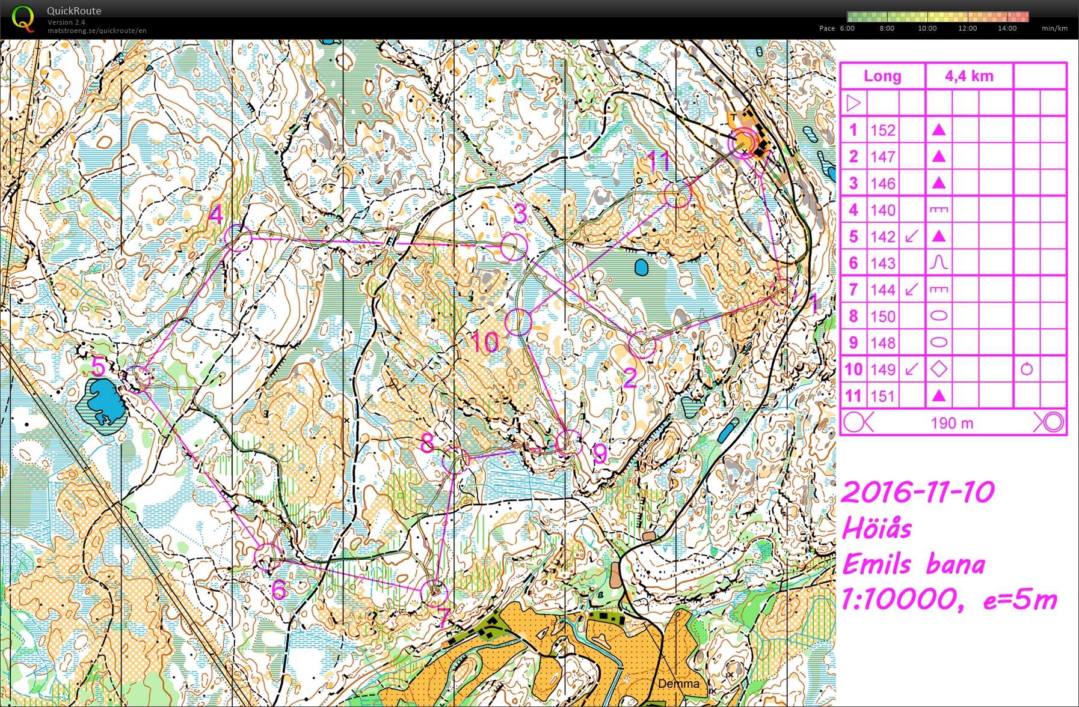The height and width of the screenshot is (707, 1079).
Task: Click control code 150 in the table
Action: (882, 317)
